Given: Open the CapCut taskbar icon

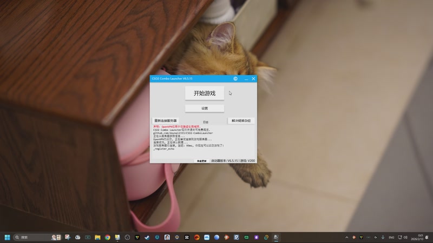Looking at the screenshot, I should pyautogui.click(x=187, y=237).
